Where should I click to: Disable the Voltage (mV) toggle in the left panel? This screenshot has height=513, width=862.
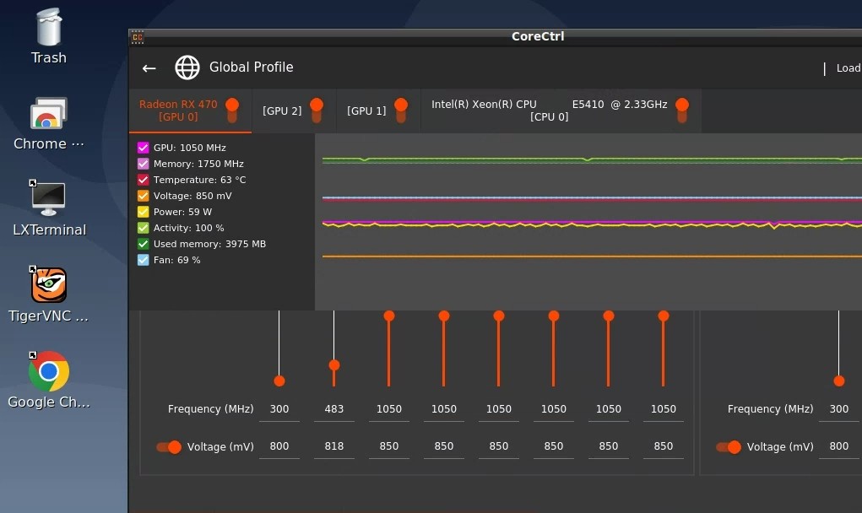coord(169,447)
